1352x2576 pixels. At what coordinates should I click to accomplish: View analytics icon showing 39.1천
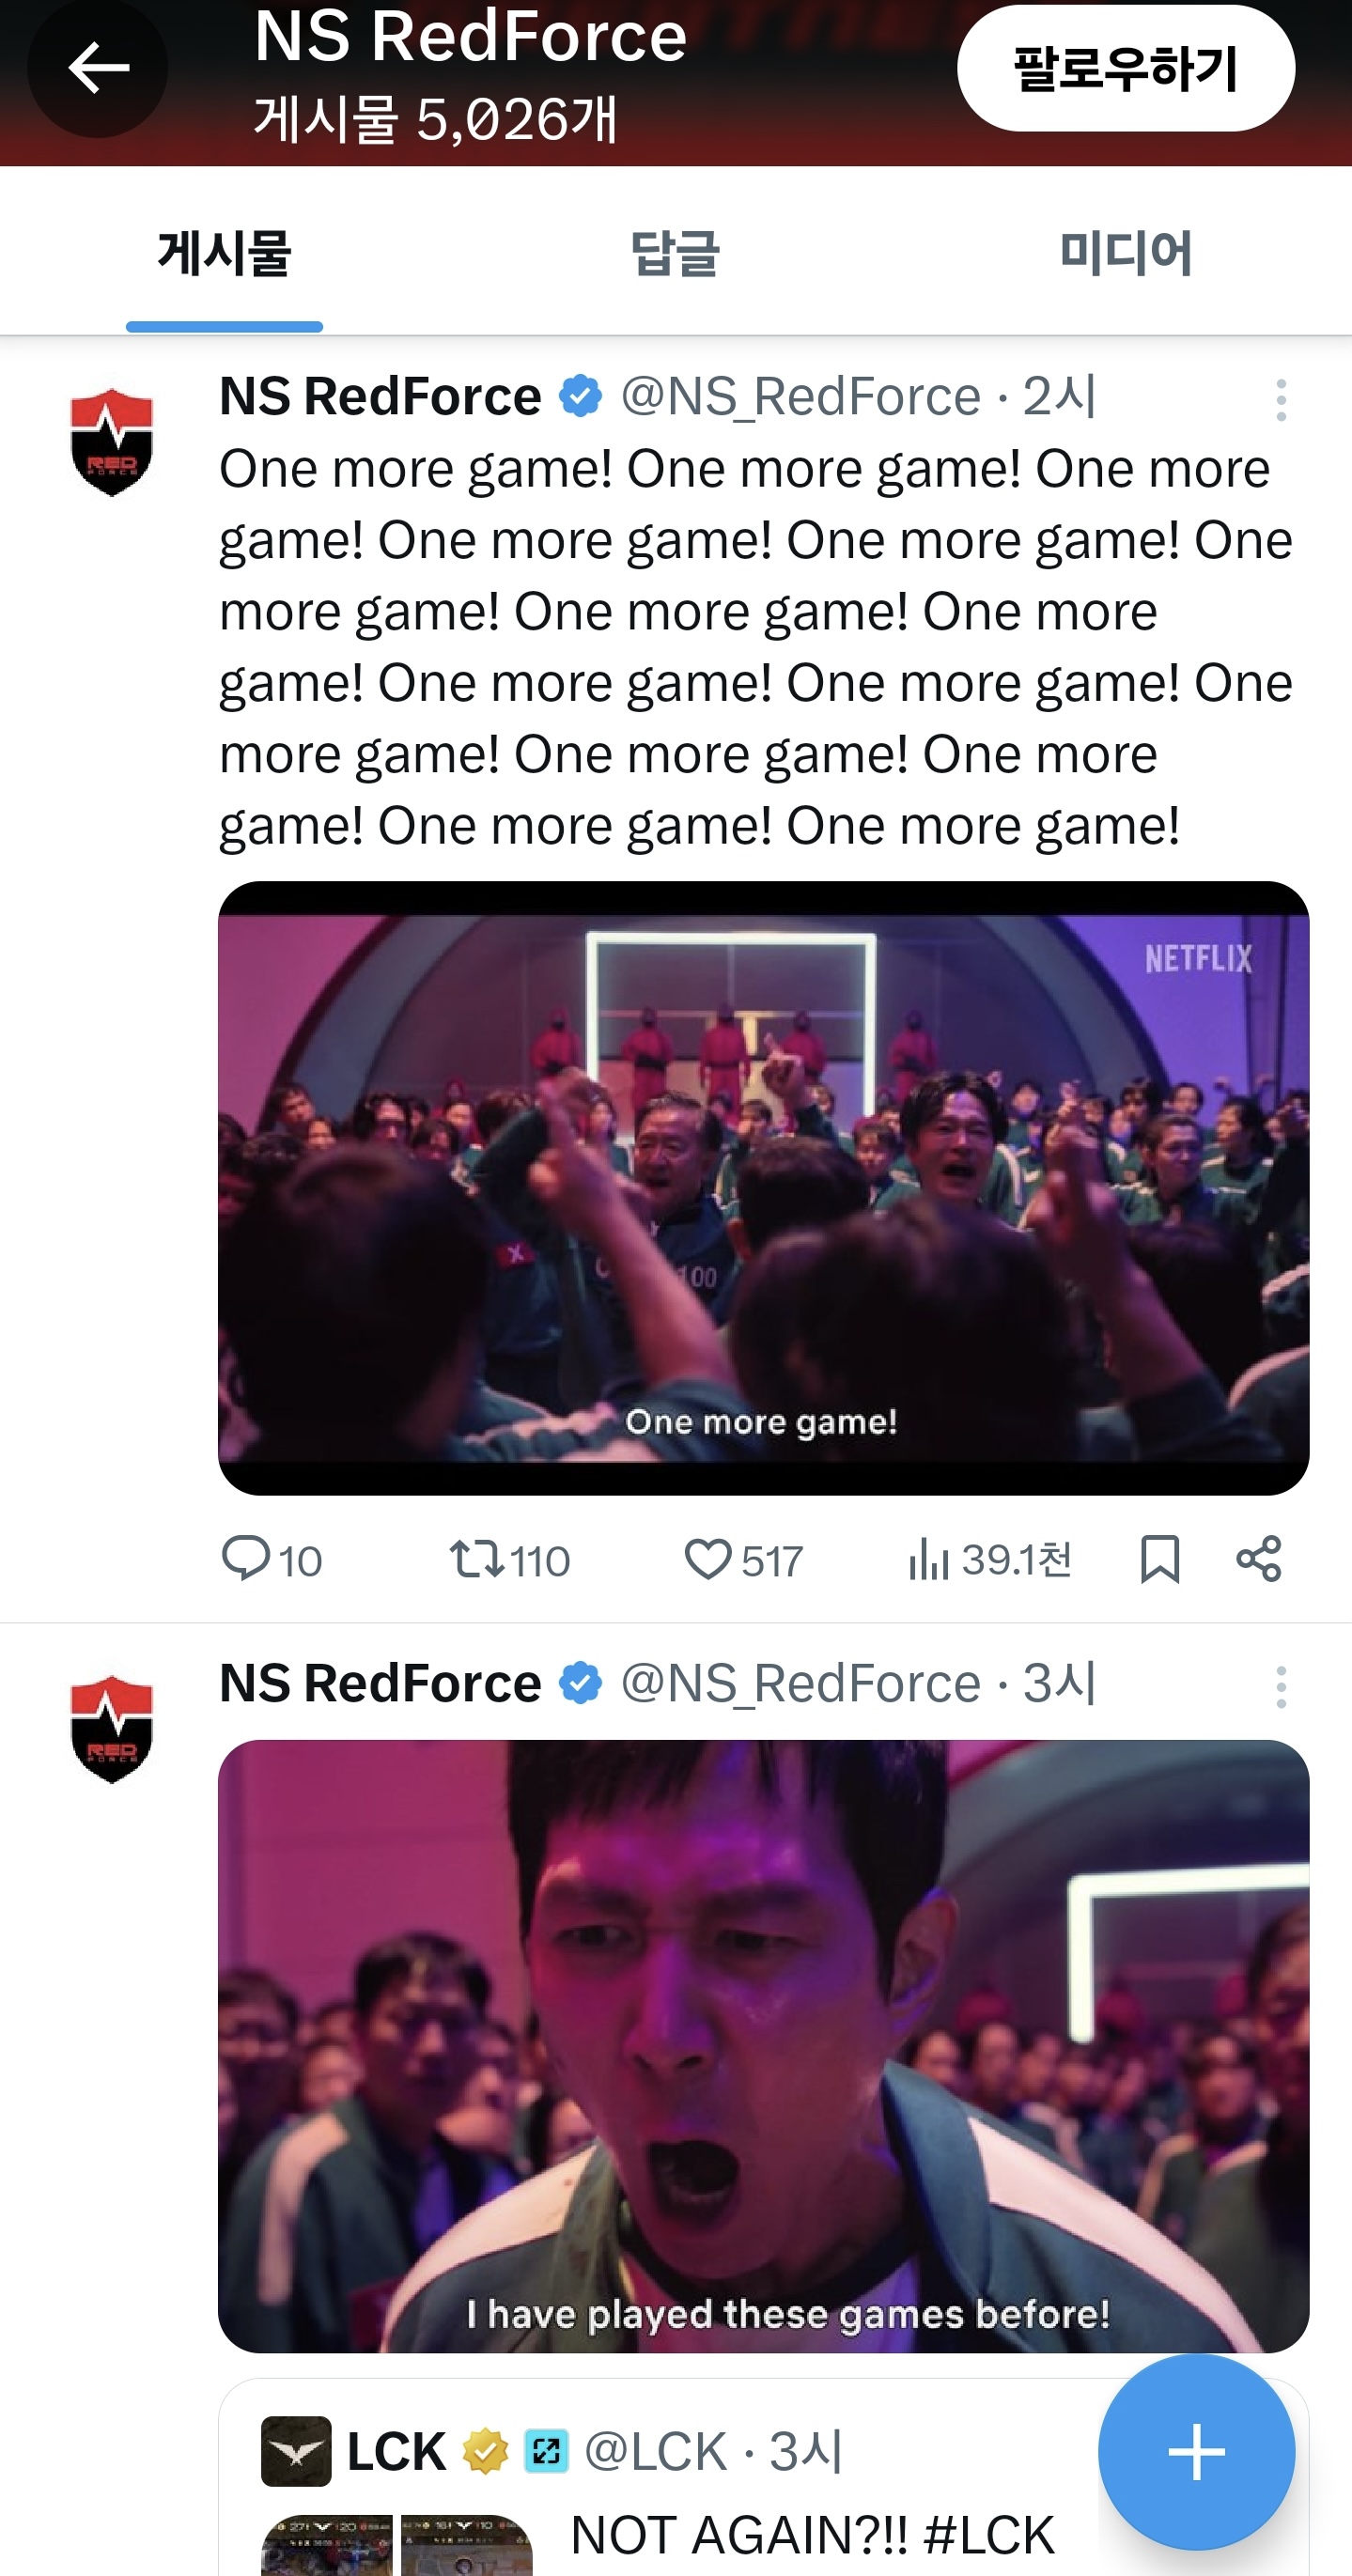point(929,1558)
